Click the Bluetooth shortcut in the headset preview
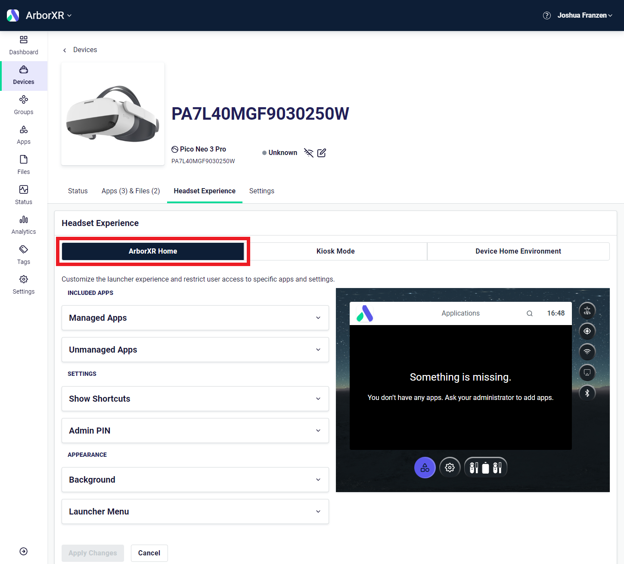This screenshot has width=624, height=564. [587, 393]
